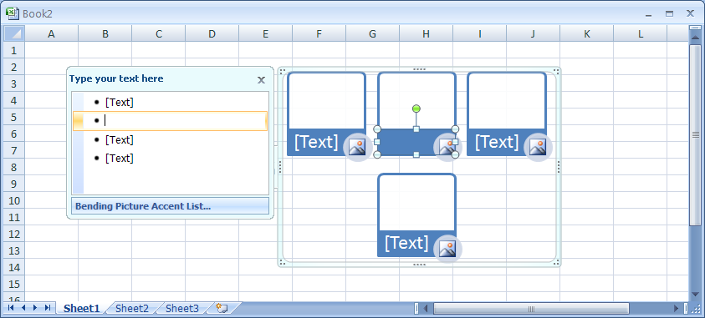Select fourth [Text] bullet in text pane

[120, 158]
